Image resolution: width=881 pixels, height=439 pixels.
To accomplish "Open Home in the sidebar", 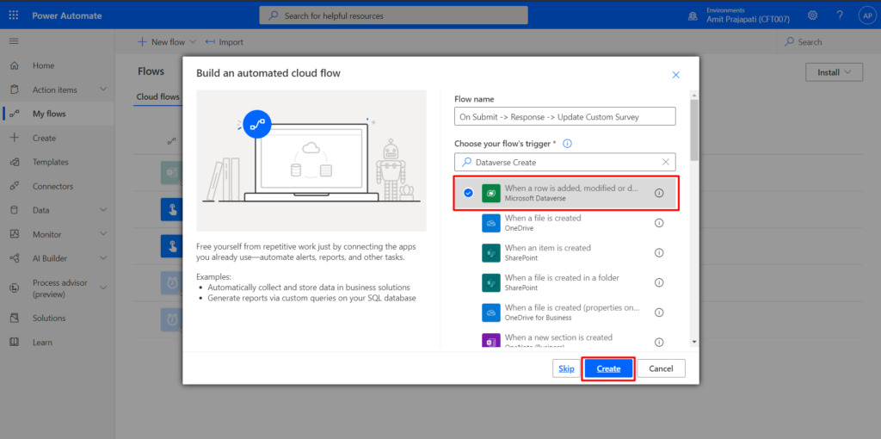I will [43, 65].
